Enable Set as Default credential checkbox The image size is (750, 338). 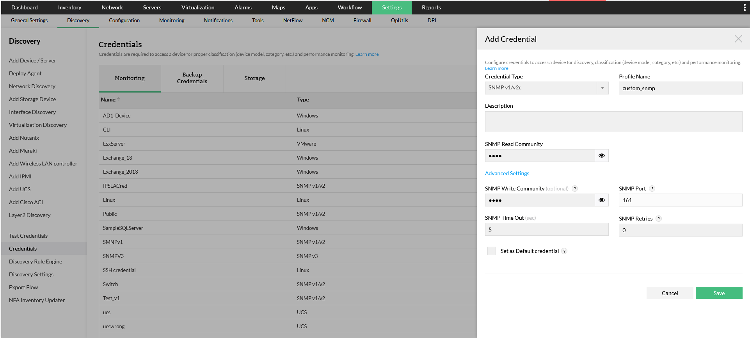(492, 251)
